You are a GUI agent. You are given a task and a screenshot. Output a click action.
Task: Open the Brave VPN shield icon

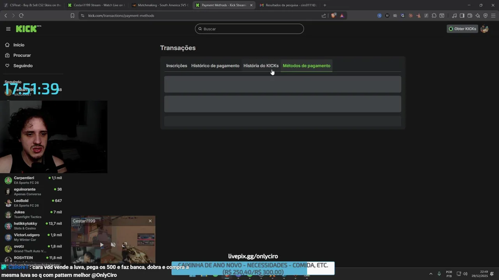(x=485, y=16)
